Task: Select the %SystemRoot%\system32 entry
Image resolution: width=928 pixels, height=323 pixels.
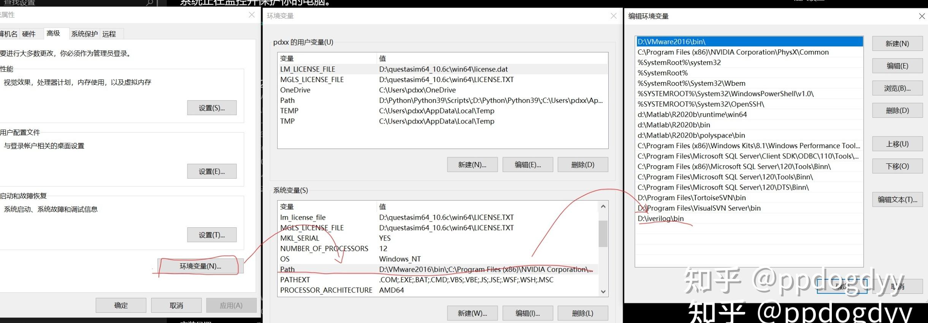Action: click(x=749, y=62)
